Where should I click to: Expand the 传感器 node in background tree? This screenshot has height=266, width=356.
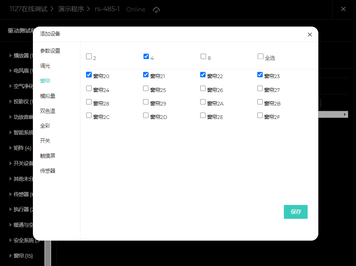(10, 194)
